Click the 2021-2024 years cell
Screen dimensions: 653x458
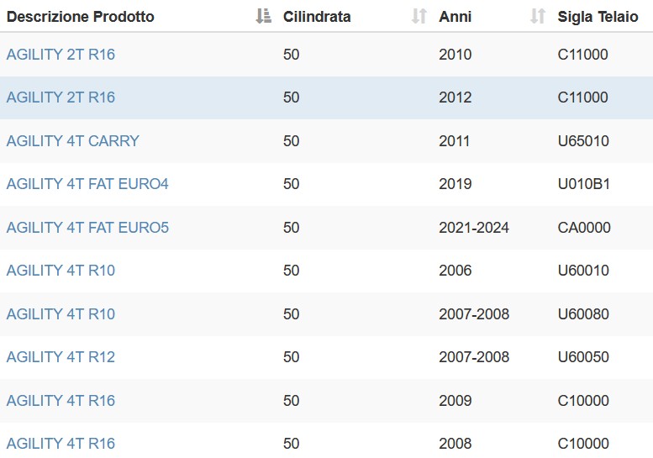474,228
